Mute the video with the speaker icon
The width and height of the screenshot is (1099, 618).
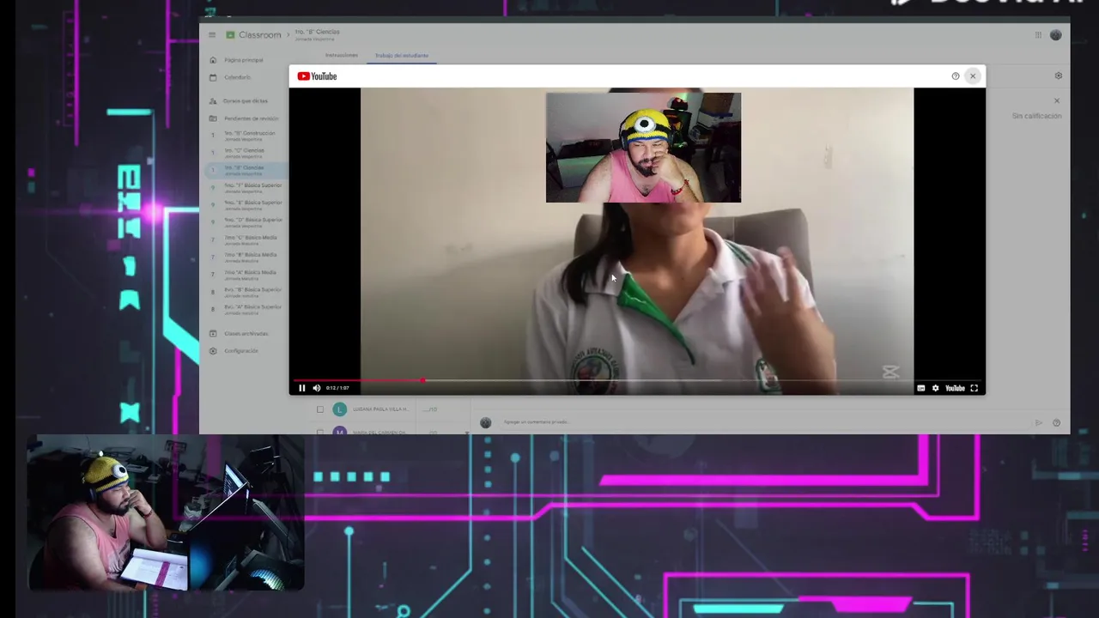(316, 388)
